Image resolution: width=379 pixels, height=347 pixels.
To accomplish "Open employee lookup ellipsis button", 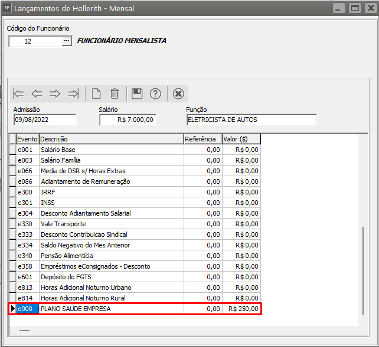I will click(x=67, y=41).
